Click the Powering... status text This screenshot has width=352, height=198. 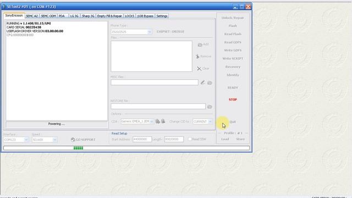click(56, 124)
